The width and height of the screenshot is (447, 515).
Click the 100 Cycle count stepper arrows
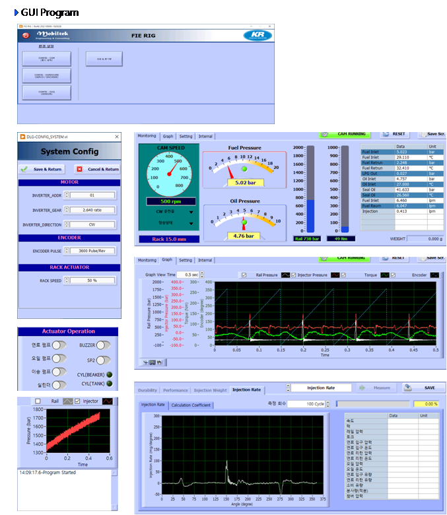[x=327, y=404]
